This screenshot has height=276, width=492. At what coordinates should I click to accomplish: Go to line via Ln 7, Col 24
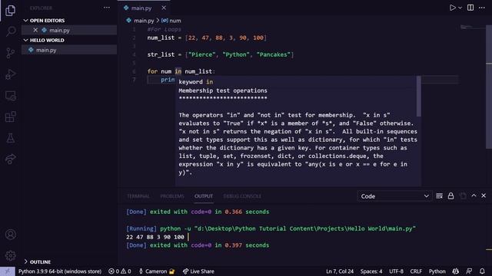(x=340, y=271)
